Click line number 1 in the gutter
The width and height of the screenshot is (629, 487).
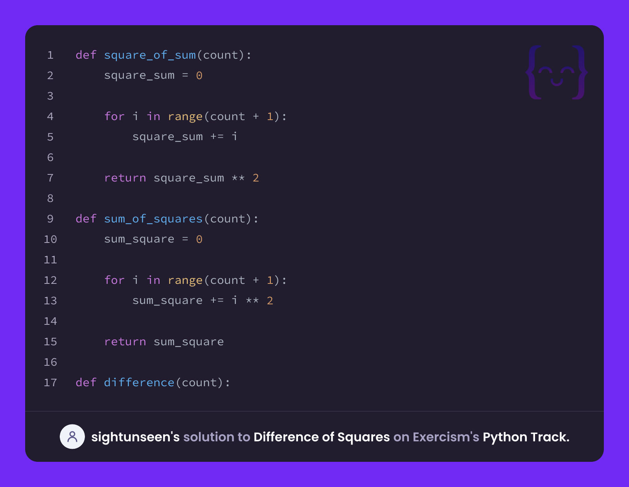50,55
